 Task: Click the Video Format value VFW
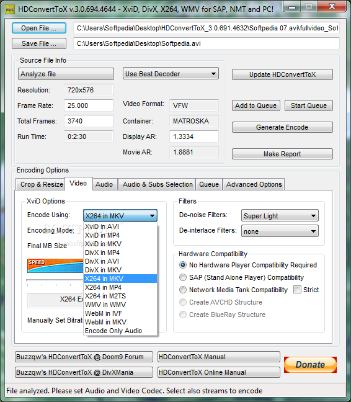(x=194, y=105)
